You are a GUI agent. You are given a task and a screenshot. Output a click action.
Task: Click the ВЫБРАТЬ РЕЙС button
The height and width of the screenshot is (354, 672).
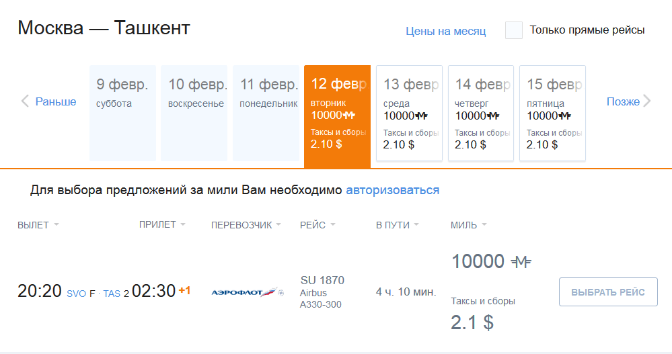[608, 292]
